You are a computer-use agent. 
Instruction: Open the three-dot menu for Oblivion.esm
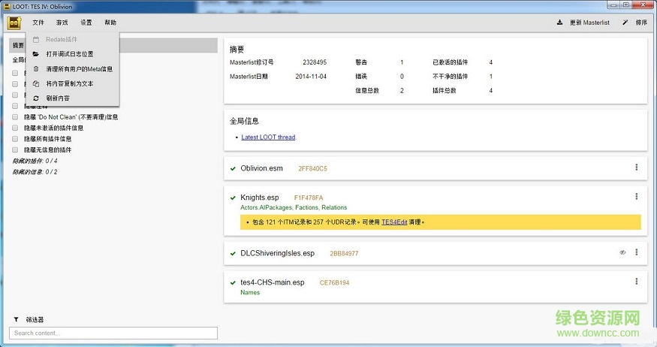point(636,167)
